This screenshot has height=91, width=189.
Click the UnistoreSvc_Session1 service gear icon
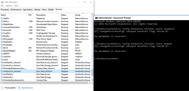[2, 66]
